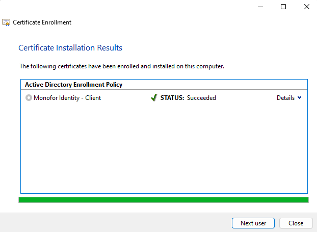Click the Certificate Enrollment title bar icon
The height and width of the screenshot is (232, 317).
coord(6,22)
